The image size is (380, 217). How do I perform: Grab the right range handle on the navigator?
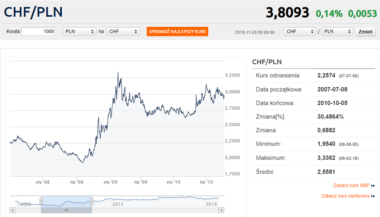(92, 201)
